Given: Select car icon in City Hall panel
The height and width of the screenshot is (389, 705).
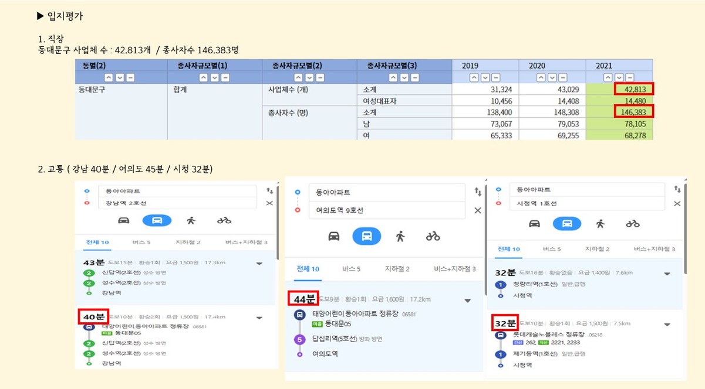Looking at the screenshot, I should [x=534, y=223].
